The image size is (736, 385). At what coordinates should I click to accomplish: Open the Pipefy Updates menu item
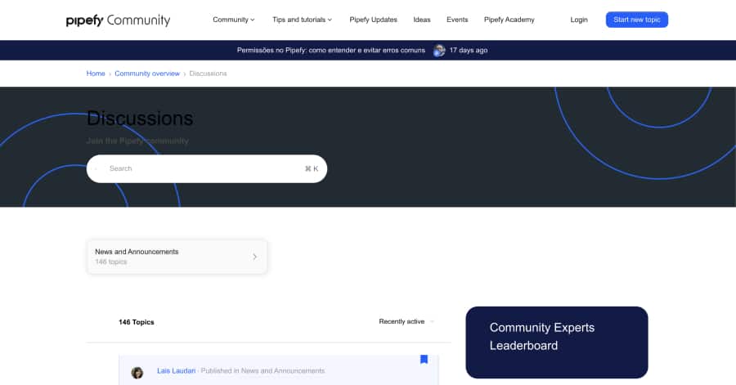tap(373, 20)
